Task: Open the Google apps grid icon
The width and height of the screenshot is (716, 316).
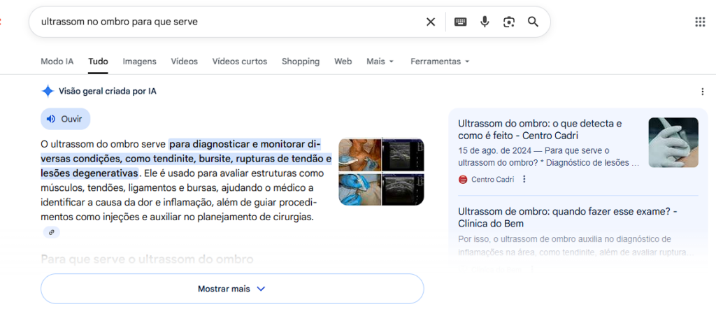Action: coord(700,22)
